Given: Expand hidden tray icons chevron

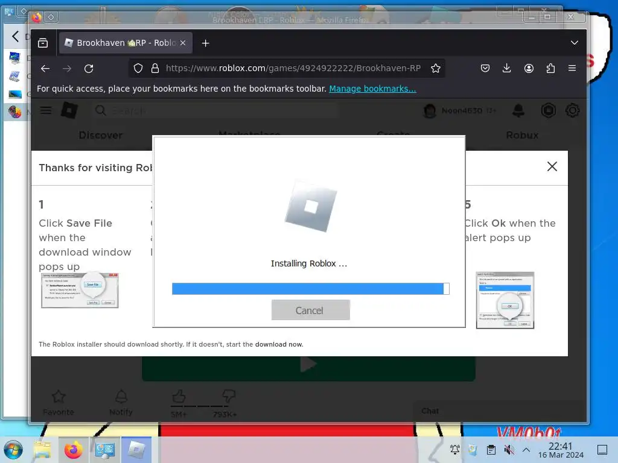Looking at the screenshot, I should pyautogui.click(x=526, y=450).
